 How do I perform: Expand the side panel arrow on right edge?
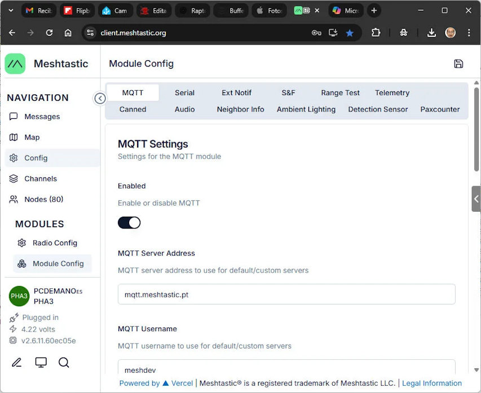476,199
